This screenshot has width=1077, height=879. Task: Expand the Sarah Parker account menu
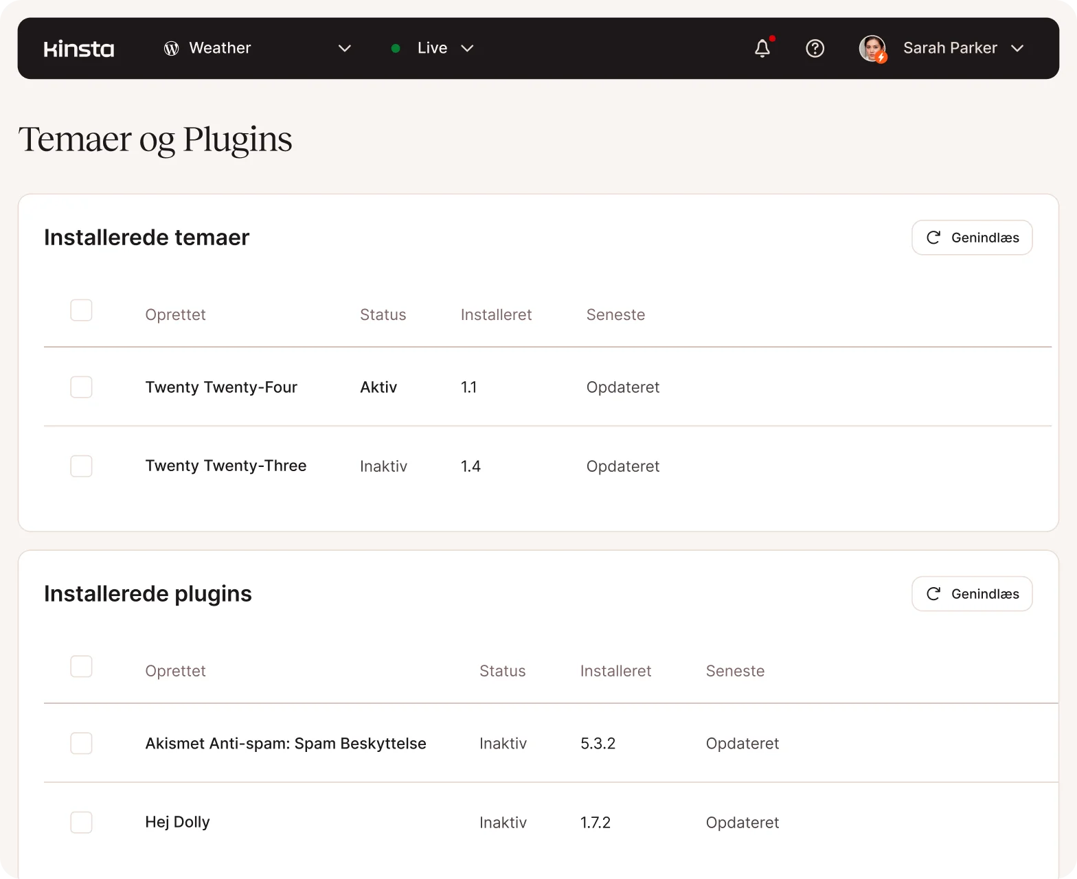1017,48
